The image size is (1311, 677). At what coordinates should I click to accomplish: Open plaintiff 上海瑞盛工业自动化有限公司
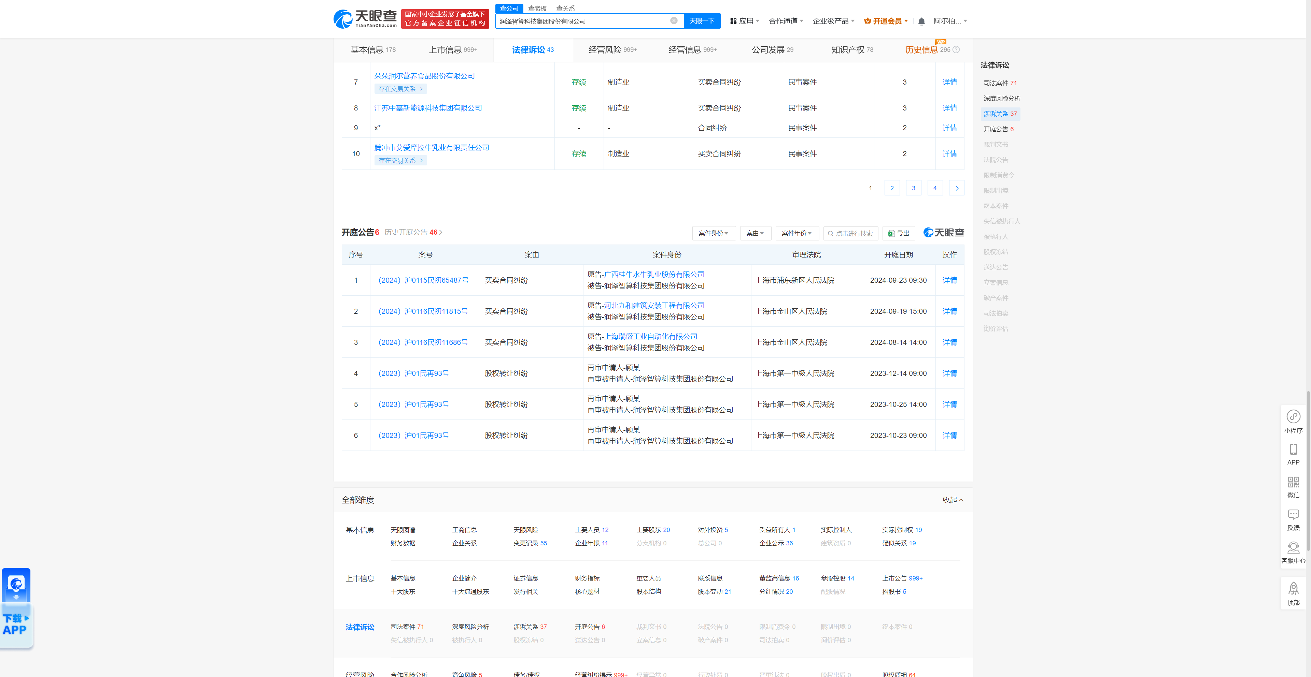point(651,337)
